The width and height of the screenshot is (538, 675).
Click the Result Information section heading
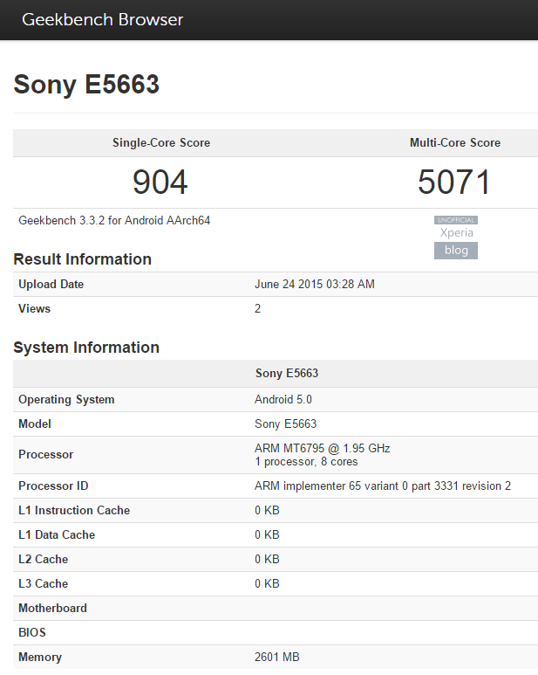point(82,259)
